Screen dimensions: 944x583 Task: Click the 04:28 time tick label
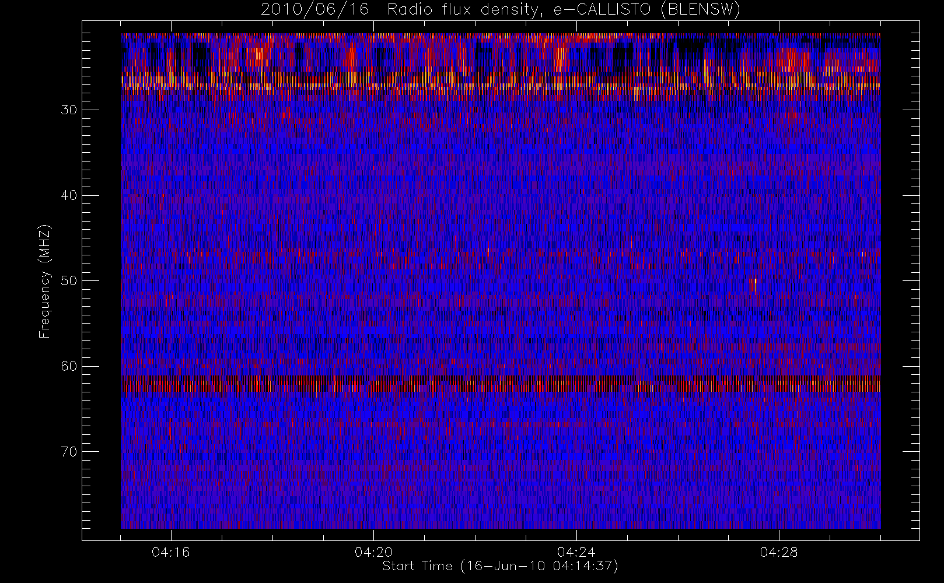coord(779,552)
